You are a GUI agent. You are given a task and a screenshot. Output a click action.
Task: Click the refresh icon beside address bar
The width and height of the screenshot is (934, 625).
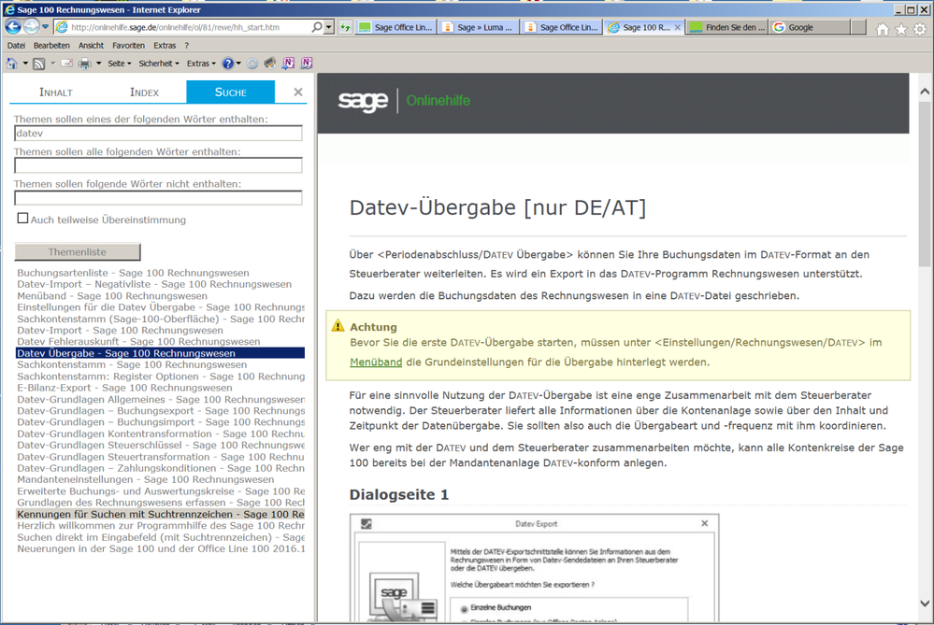[x=345, y=28]
